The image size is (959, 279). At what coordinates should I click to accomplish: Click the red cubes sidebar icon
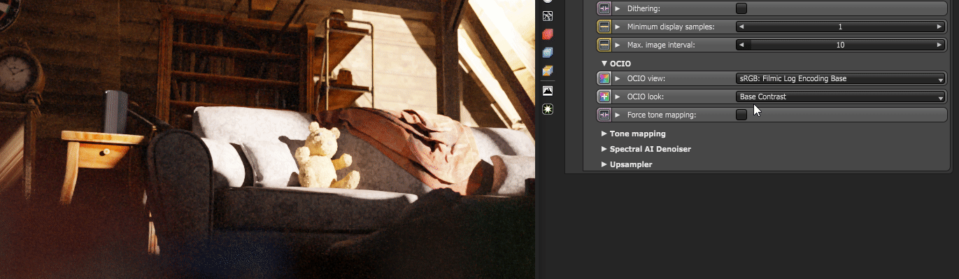click(548, 34)
